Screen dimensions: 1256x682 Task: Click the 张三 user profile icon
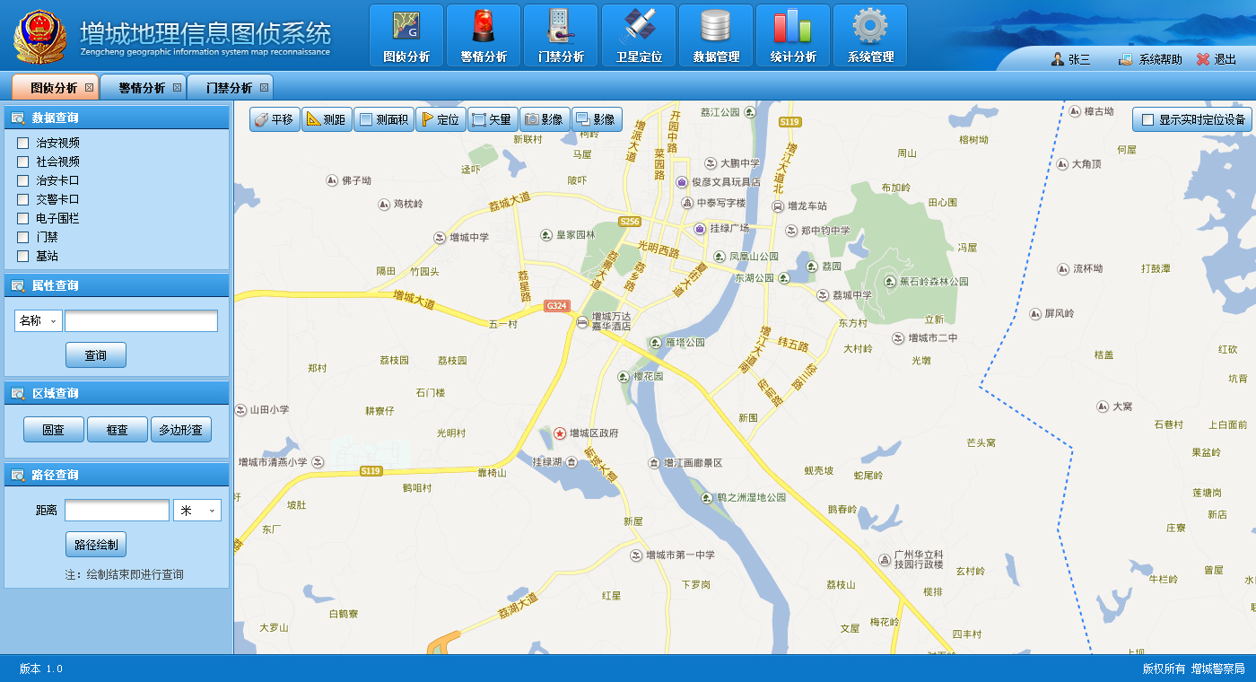pos(1058,59)
